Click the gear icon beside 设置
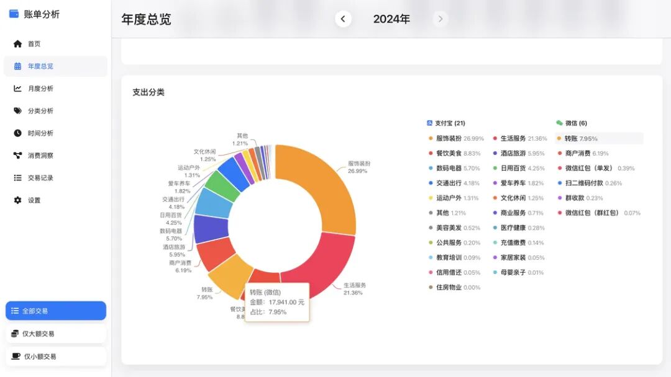The image size is (671, 377). click(17, 200)
